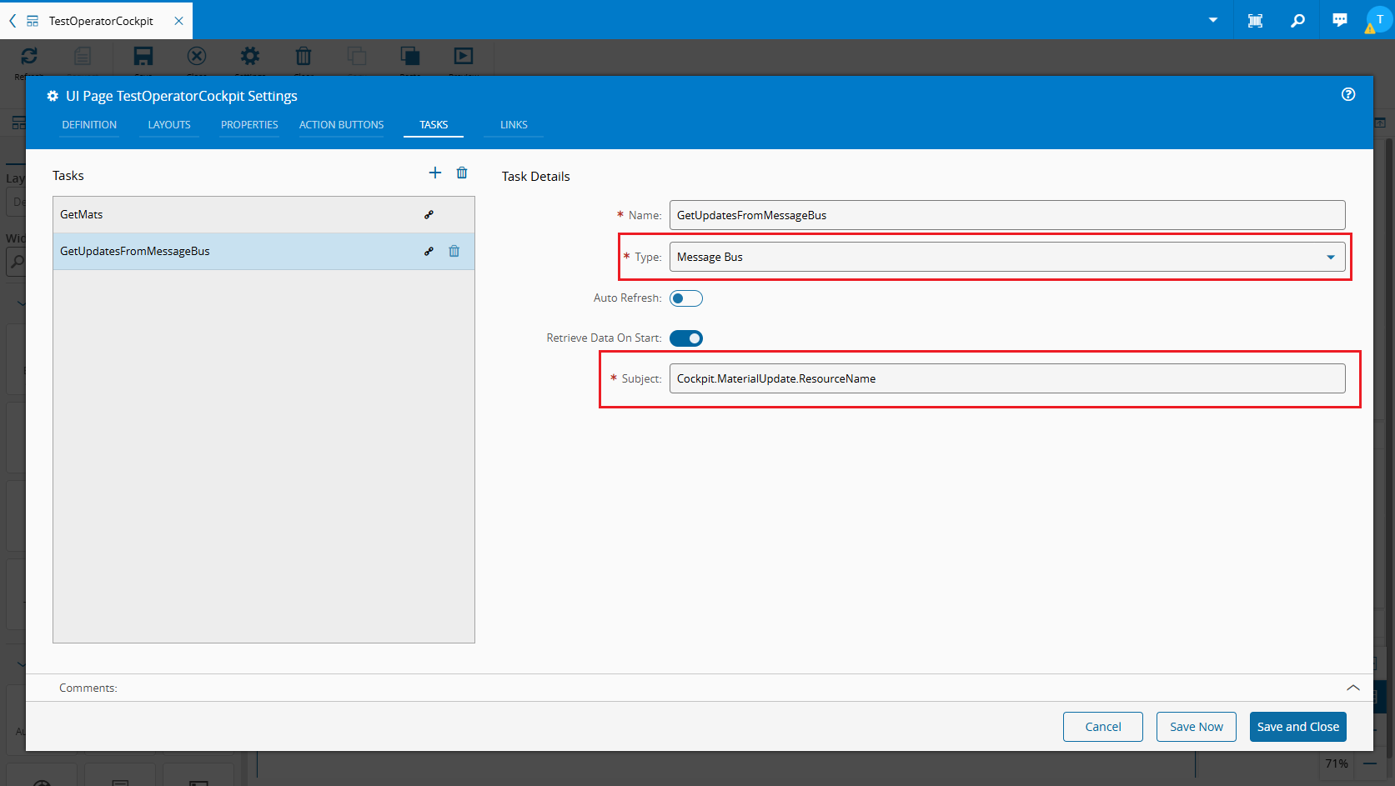Open the Type dropdown showing Message Bus

tap(1006, 257)
